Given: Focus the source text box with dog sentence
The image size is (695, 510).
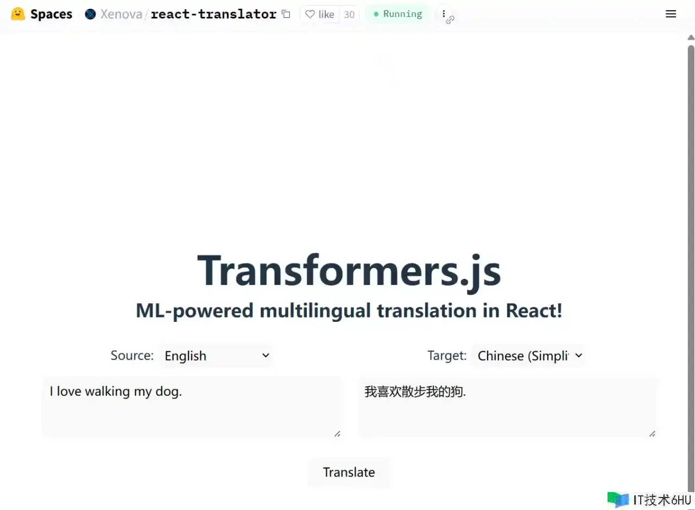Looking at the screenshot, I should point(192,407).
